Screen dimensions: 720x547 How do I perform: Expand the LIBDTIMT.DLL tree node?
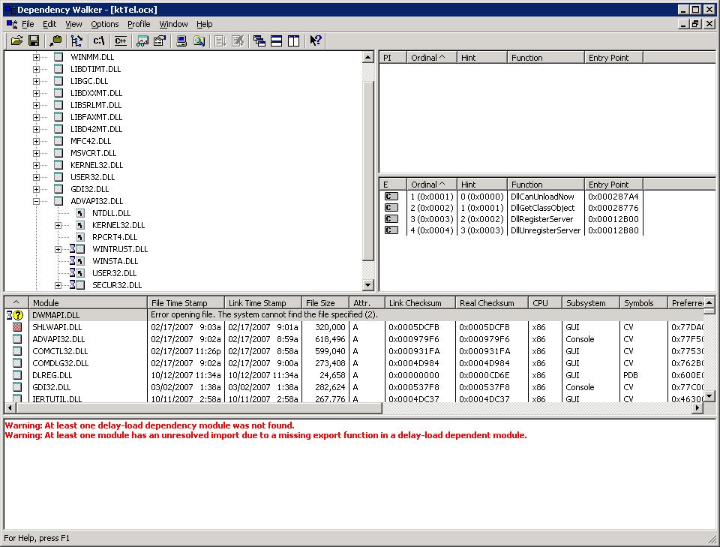[x=36, y=69]
